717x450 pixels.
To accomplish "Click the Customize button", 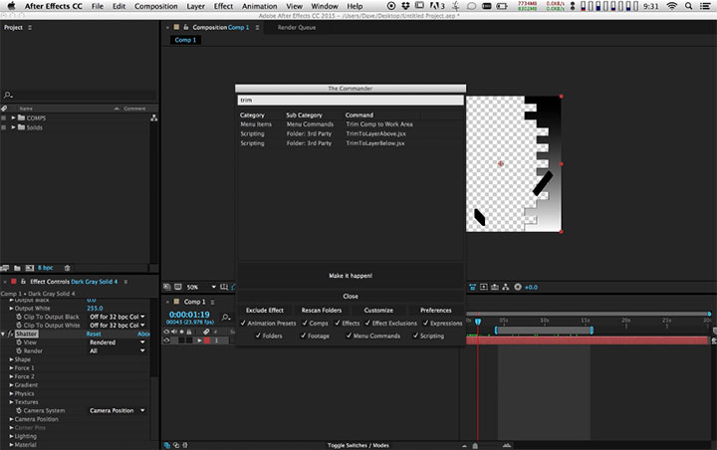I will tap(378, 310).
